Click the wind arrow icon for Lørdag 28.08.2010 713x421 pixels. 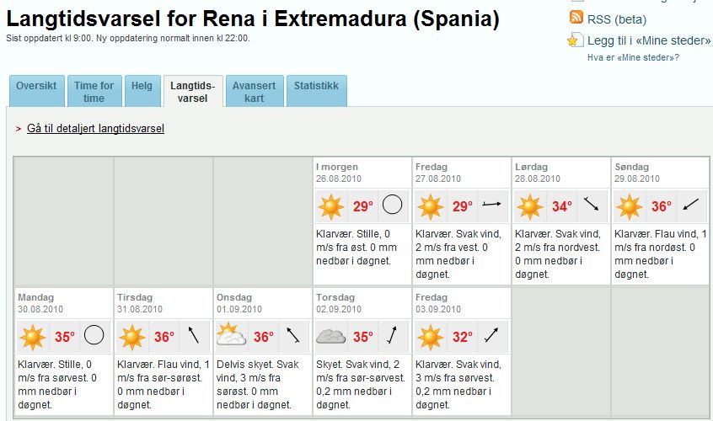pyautogui.click(x=591, y=204)
